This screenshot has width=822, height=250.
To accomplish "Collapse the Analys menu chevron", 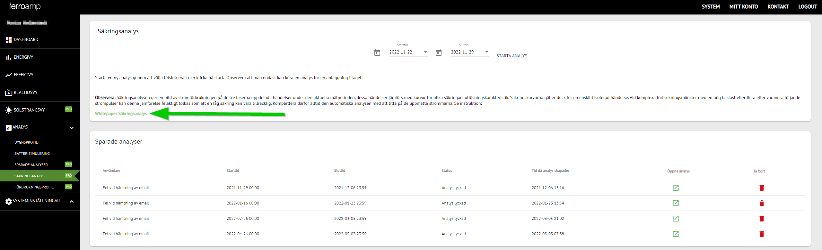I will 72,128.
